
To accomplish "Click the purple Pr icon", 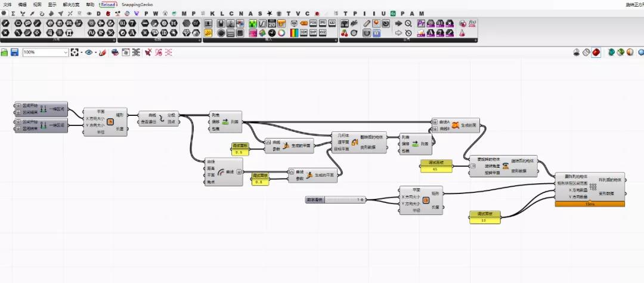I will (421, 23).
